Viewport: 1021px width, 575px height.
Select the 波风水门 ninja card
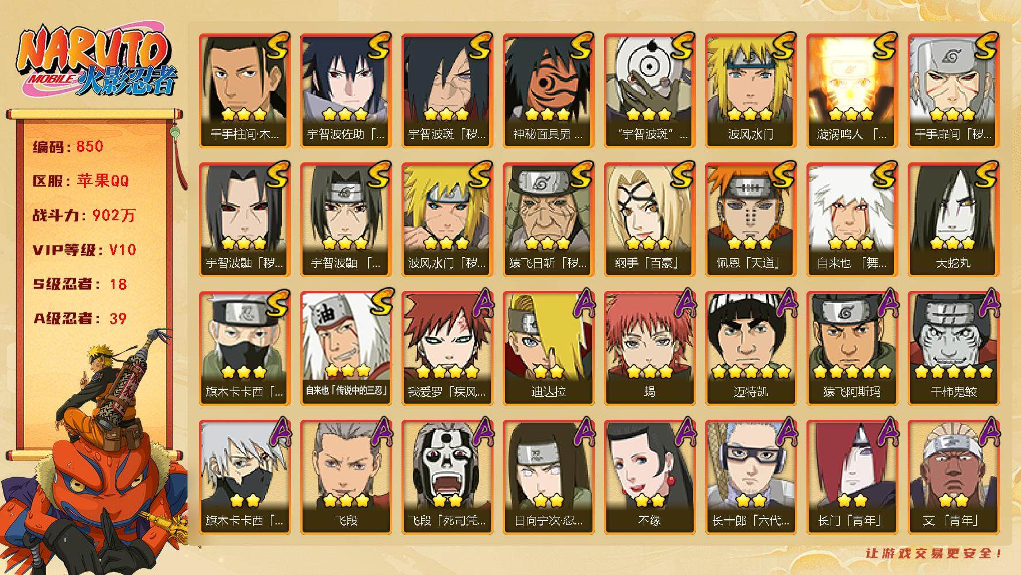coord(751,91)
